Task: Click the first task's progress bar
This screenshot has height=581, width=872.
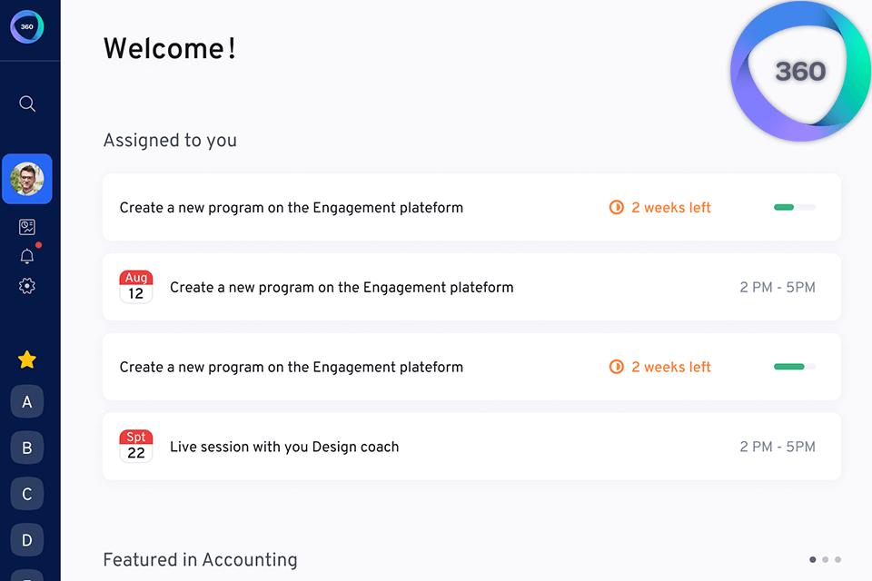Action: coord(794,208)
